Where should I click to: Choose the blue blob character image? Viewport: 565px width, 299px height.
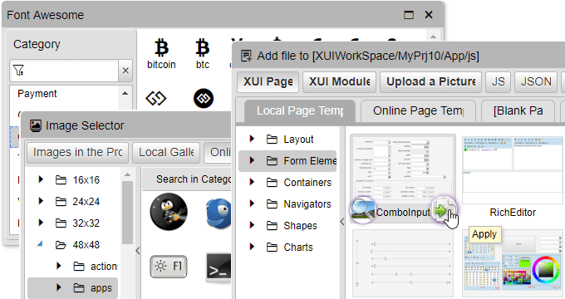click(x=219, y=213)
